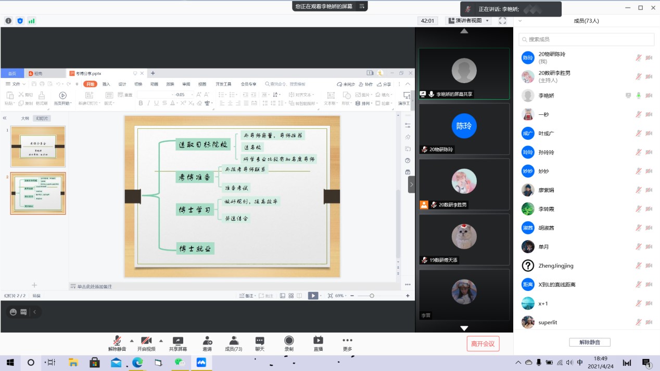Open the 更多 more menu
The height and width of the screenshot is (371, 660).
(x=347, y=343)
